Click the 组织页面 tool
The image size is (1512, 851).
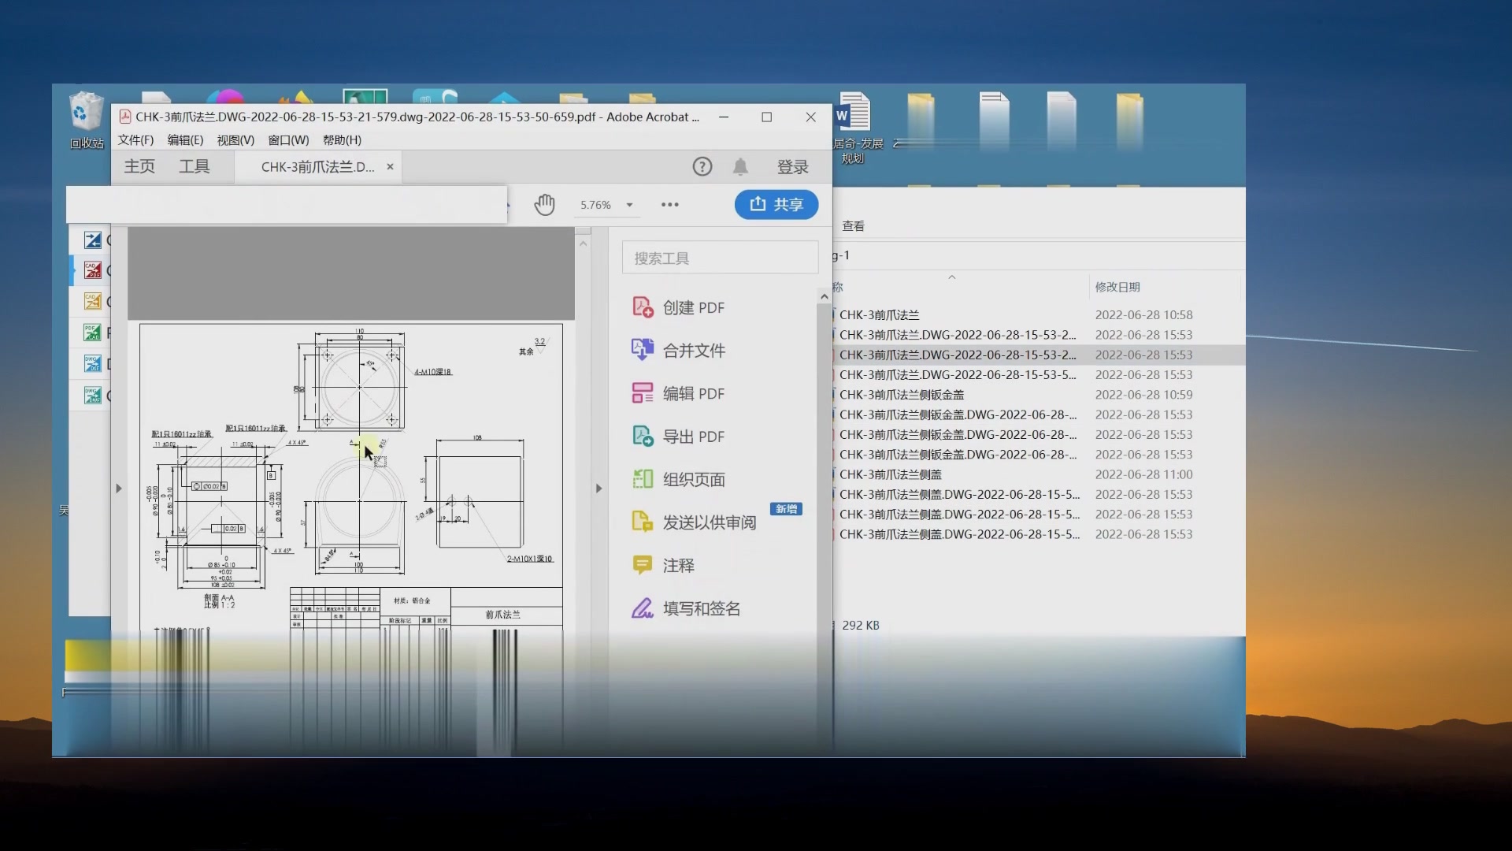click(x=678, y=479)
